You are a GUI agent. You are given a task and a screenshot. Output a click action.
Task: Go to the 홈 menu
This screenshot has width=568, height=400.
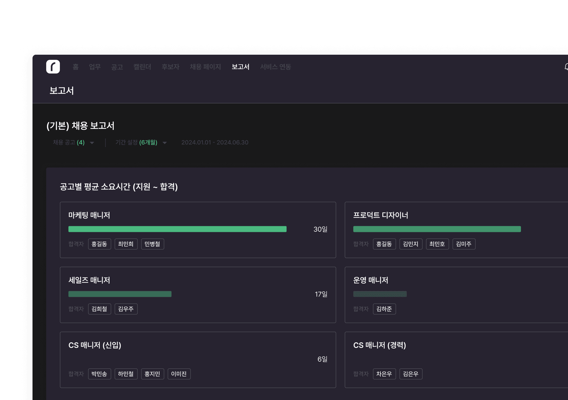coord(76,67)
